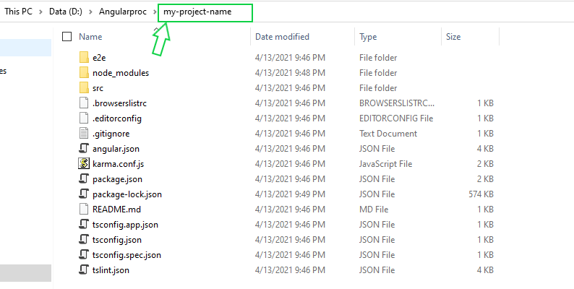The height and width of the screenshot is (289, 574).
Task: Toggle the select-all checkbox beside Name
Action: [67, 37]
